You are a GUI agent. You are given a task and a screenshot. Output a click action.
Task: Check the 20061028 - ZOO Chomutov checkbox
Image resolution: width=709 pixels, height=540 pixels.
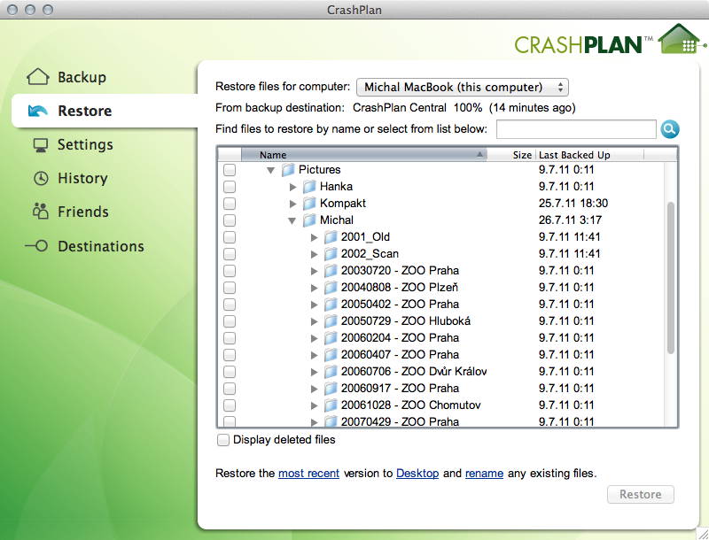pyautogui.click(x=230, y=405)
